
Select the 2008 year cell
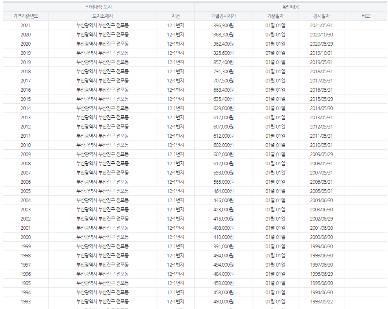click(x=26, y=163)
